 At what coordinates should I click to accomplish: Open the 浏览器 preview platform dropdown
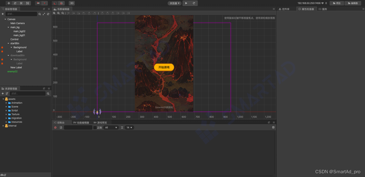coord(175,3)
